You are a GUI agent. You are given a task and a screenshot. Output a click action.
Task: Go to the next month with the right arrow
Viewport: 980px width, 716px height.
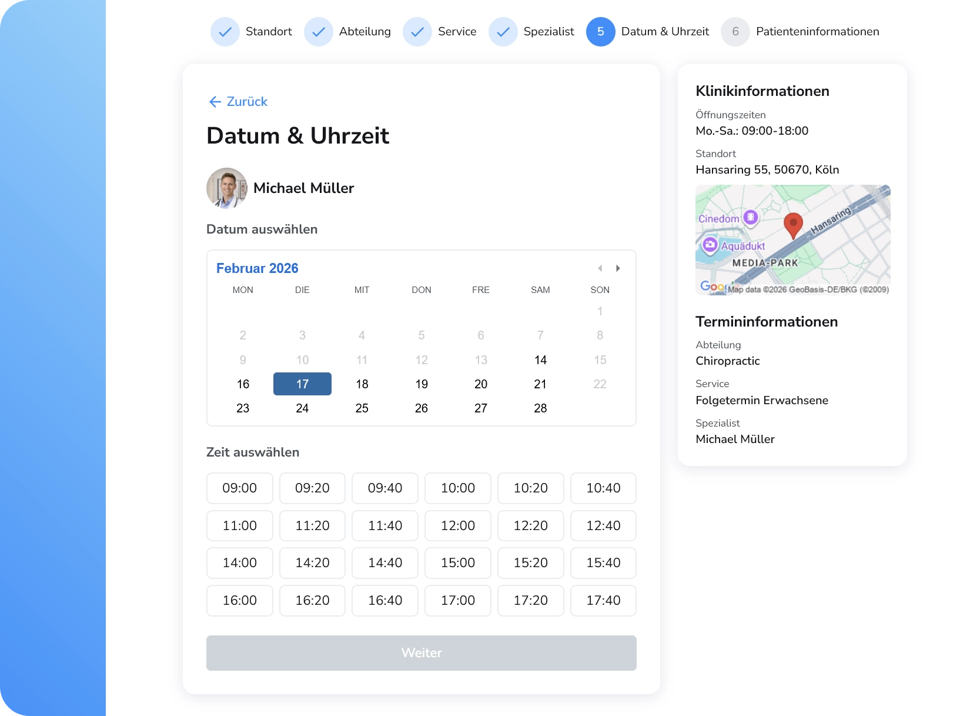(x=618, y=268)
